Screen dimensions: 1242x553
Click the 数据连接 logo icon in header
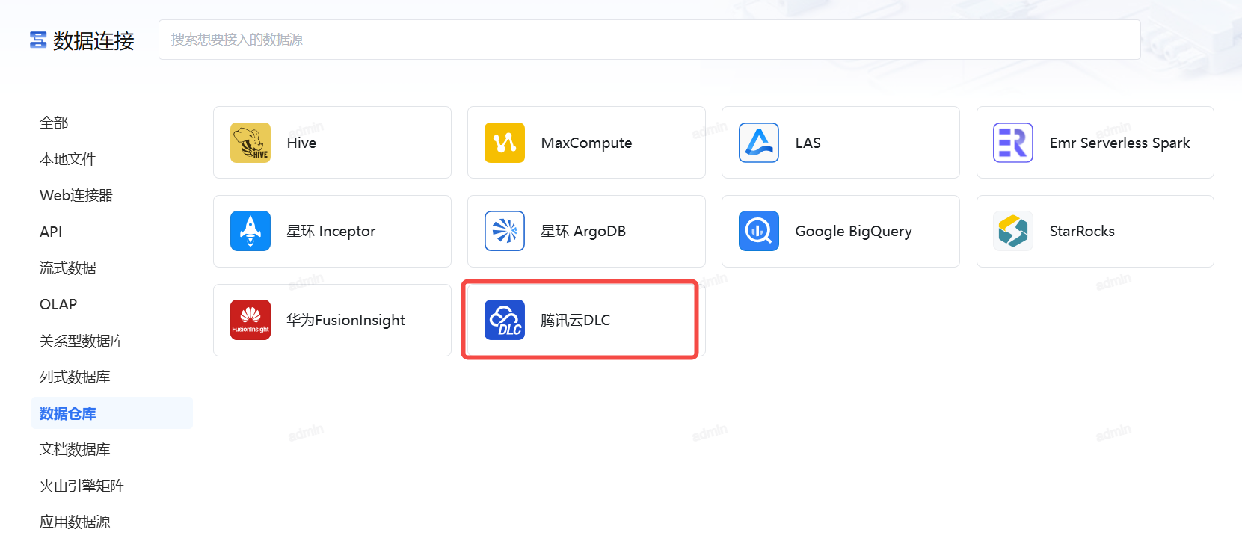[x=38, y=40]
